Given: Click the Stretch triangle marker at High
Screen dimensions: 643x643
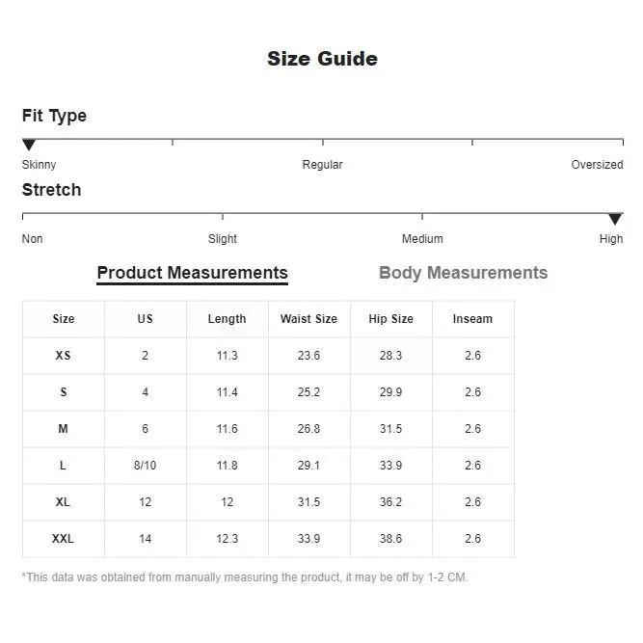Looking at the screenshot, I should (x=615, y=219).
